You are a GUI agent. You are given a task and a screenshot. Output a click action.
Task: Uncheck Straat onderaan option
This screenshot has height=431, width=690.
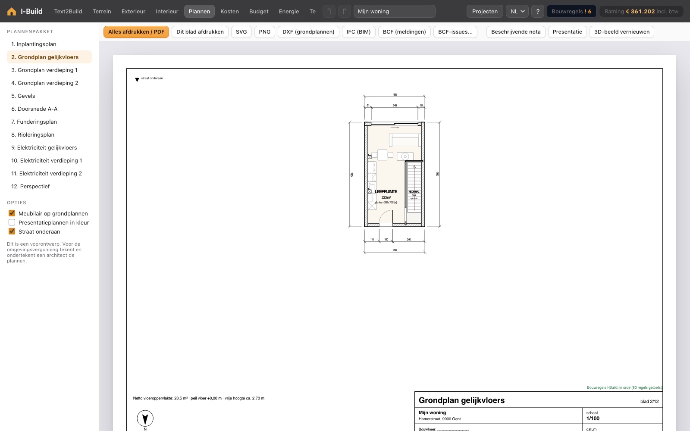[x=12, y=231]
